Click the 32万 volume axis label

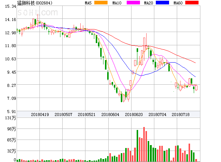pos(11,151)
